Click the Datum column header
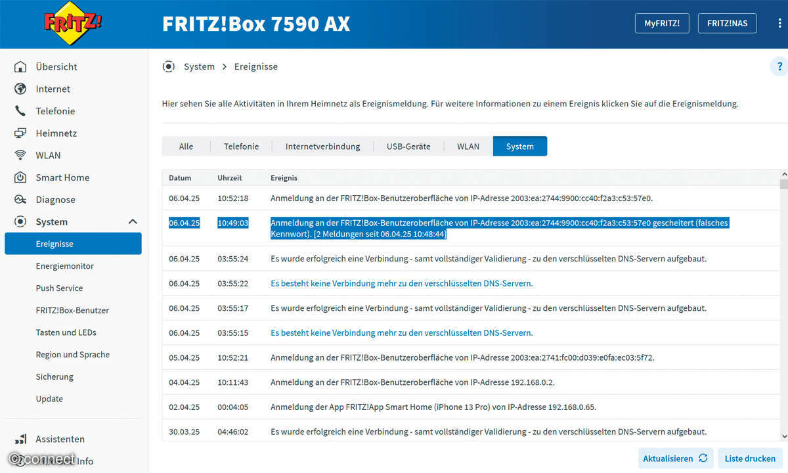The height and width of the screenshot is (473, 788). [x=180, y=178]
